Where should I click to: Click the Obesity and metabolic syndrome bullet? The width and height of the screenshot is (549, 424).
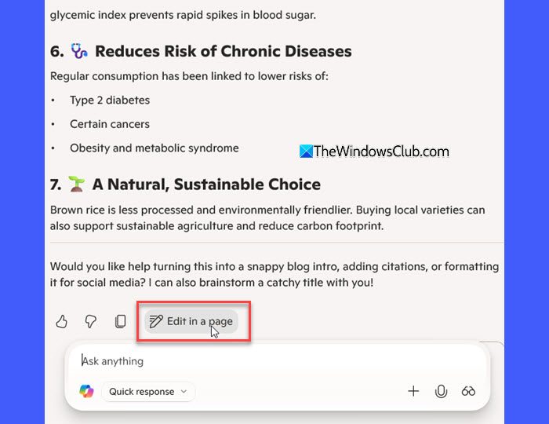(x=155, y=148)
